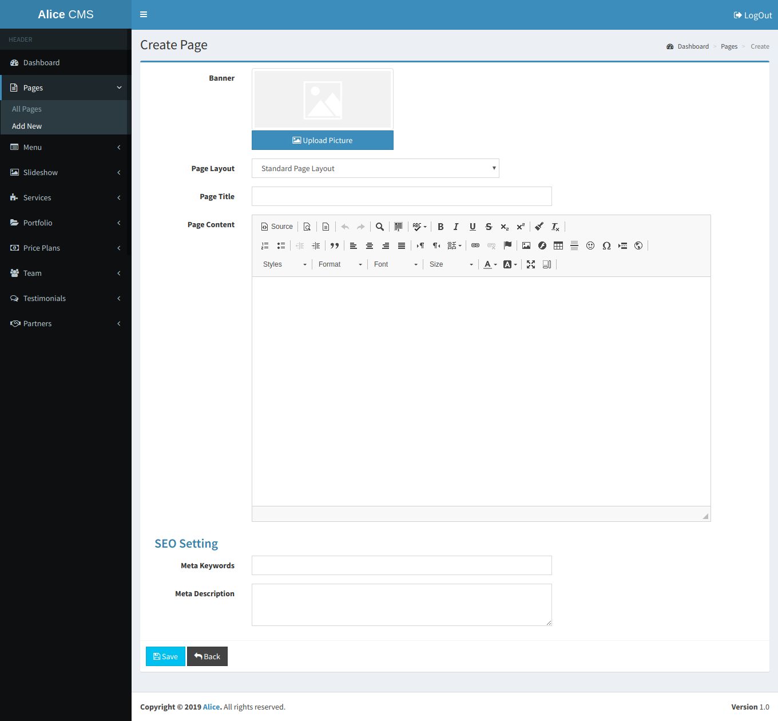Click the Back button
This screenshot has height=721, width=778.
(207, 656)
